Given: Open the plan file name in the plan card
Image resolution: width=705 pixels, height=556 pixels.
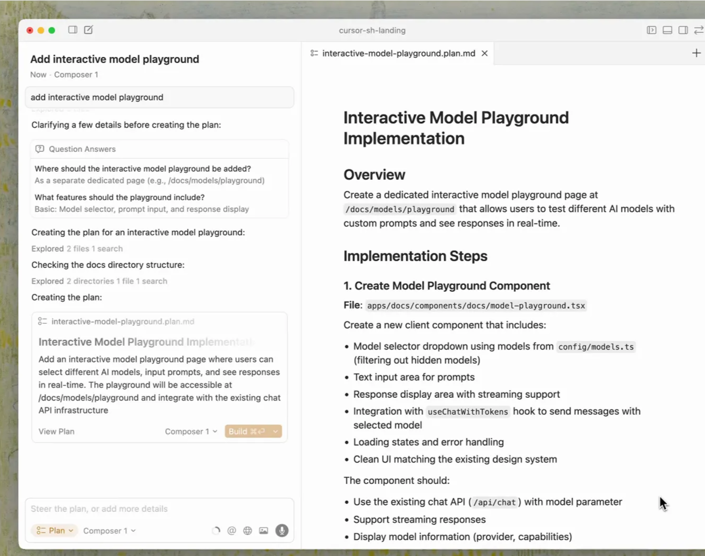Looking at the screenshot, I should coord(123,322).
